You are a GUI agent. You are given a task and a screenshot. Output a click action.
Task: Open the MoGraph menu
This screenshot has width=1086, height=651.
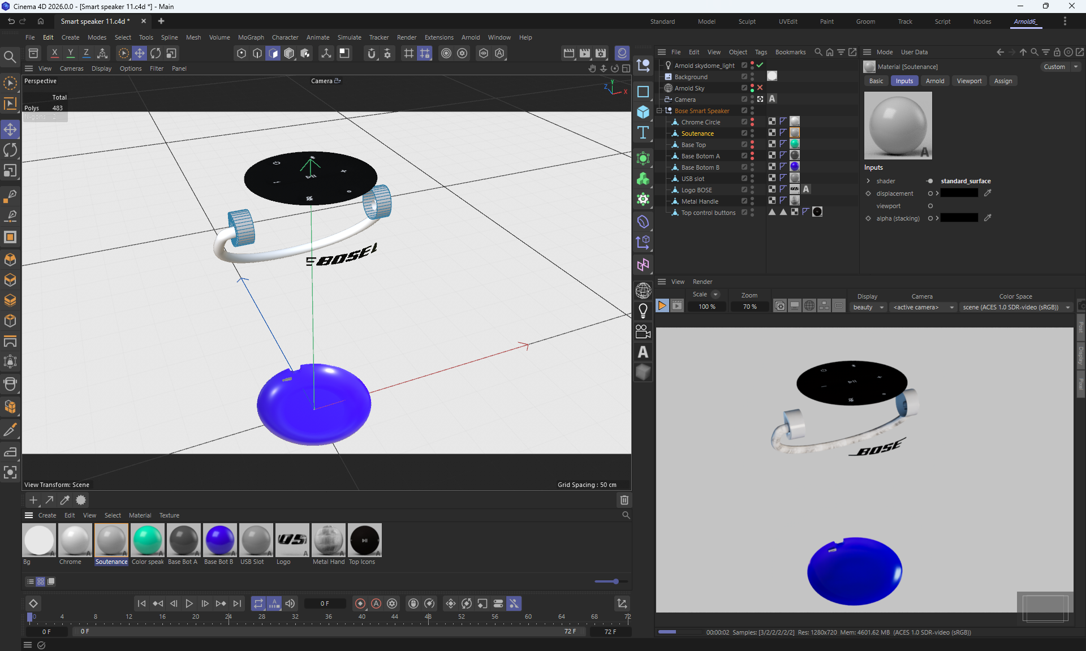point(251,37)
